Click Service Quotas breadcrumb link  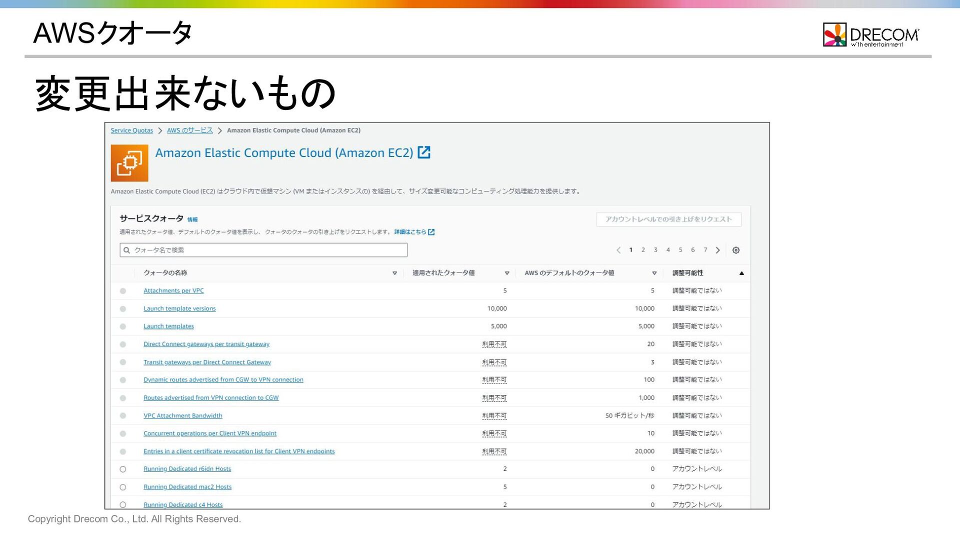[x=132, y=130]
